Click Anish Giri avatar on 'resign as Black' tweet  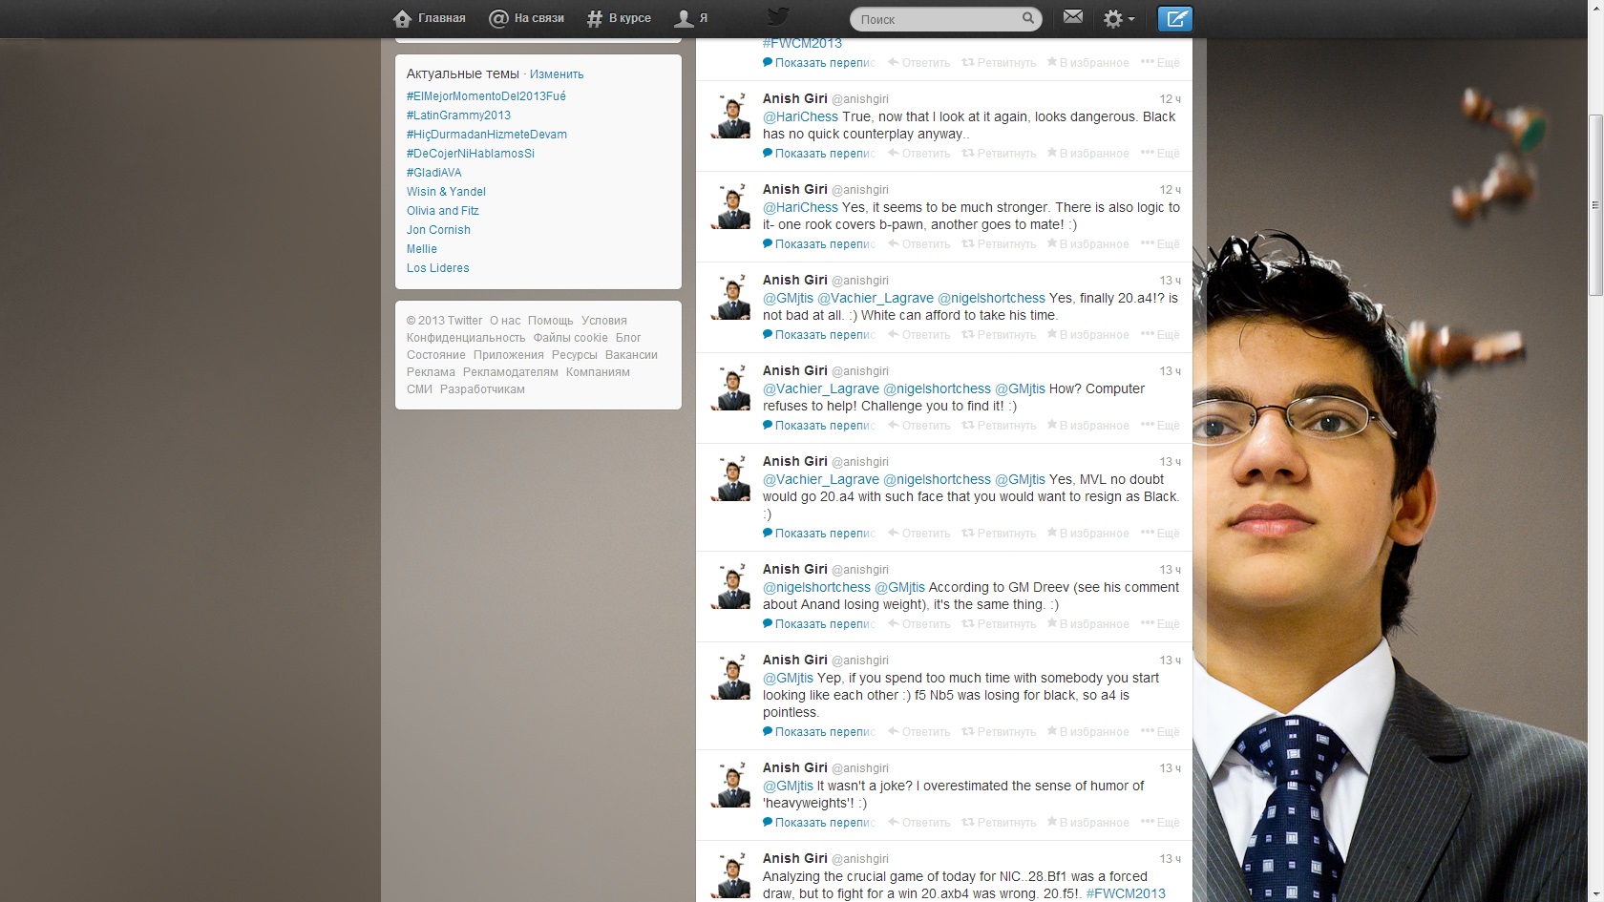coord(732,479)
